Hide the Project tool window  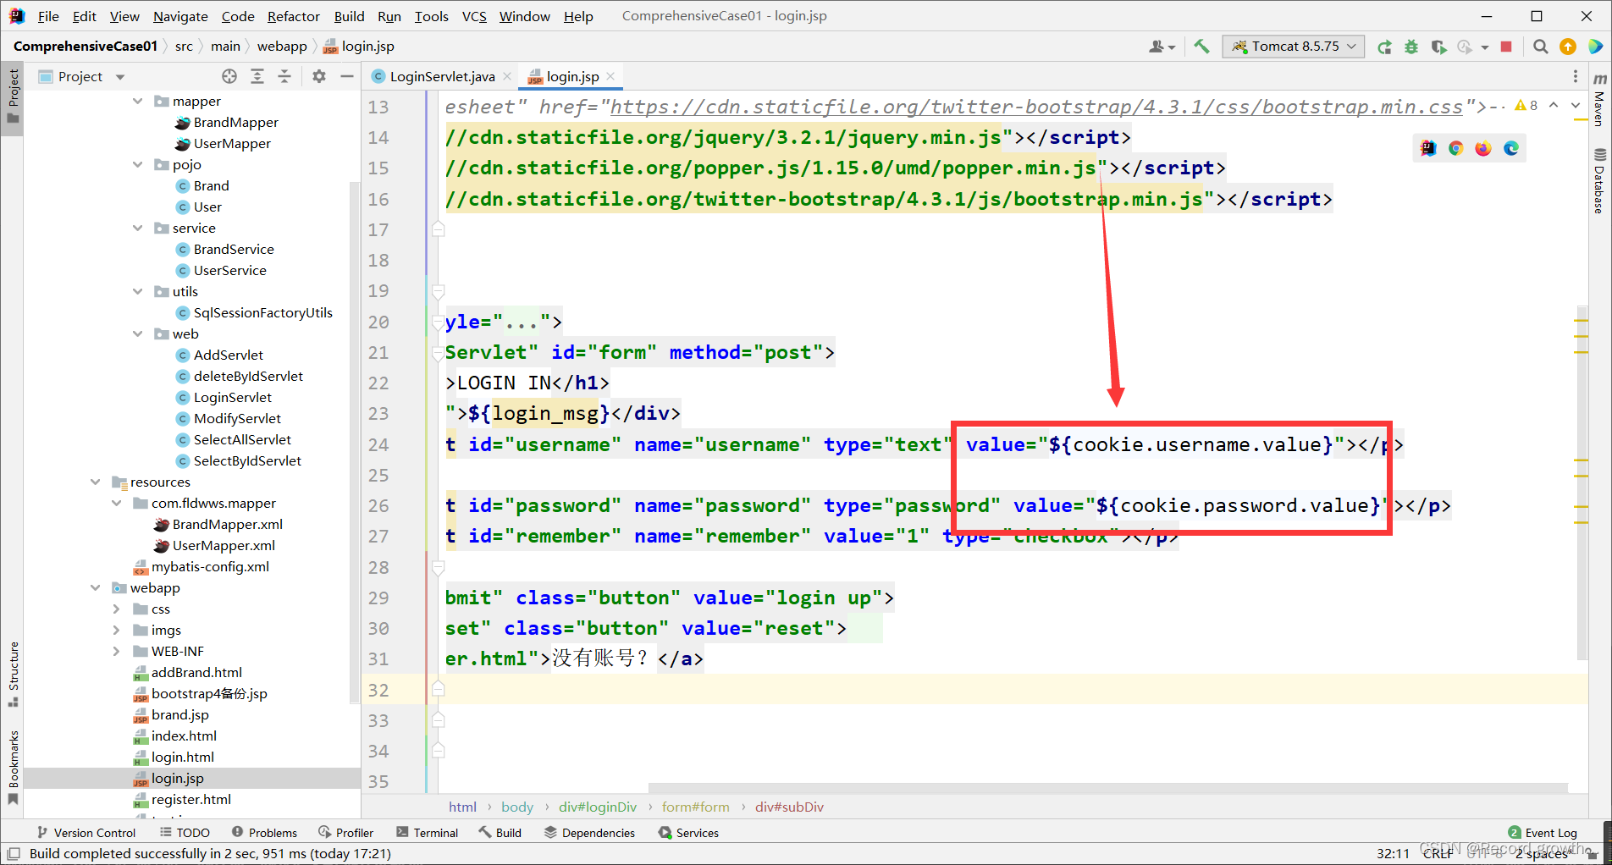click(x=346, y=76)
